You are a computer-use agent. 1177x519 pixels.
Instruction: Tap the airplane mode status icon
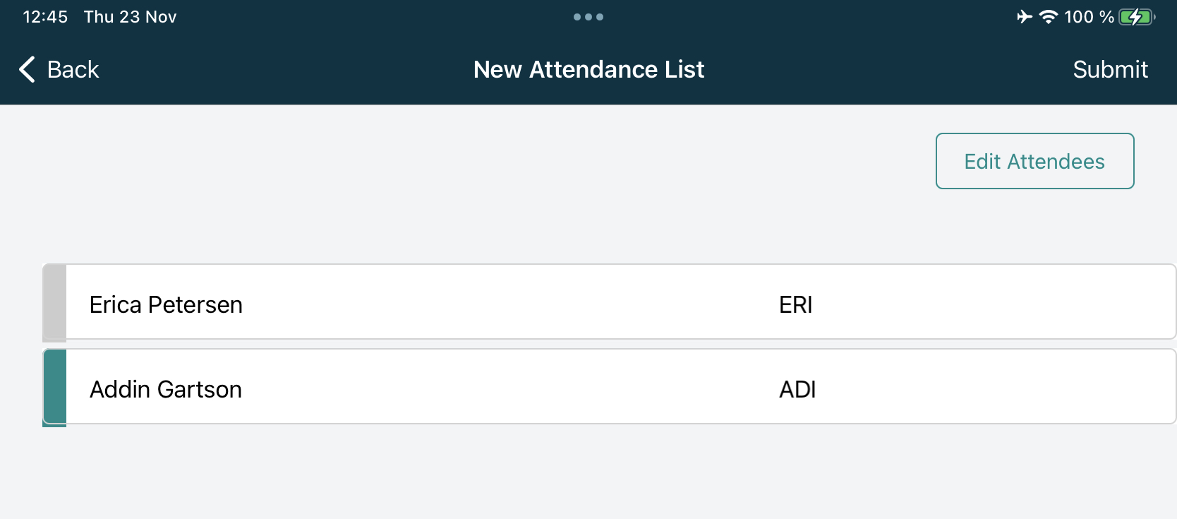(x=1025, y=17)
